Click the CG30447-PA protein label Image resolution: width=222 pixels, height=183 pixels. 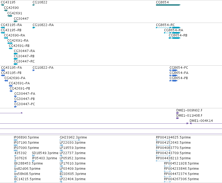click(x=25, y=93)
